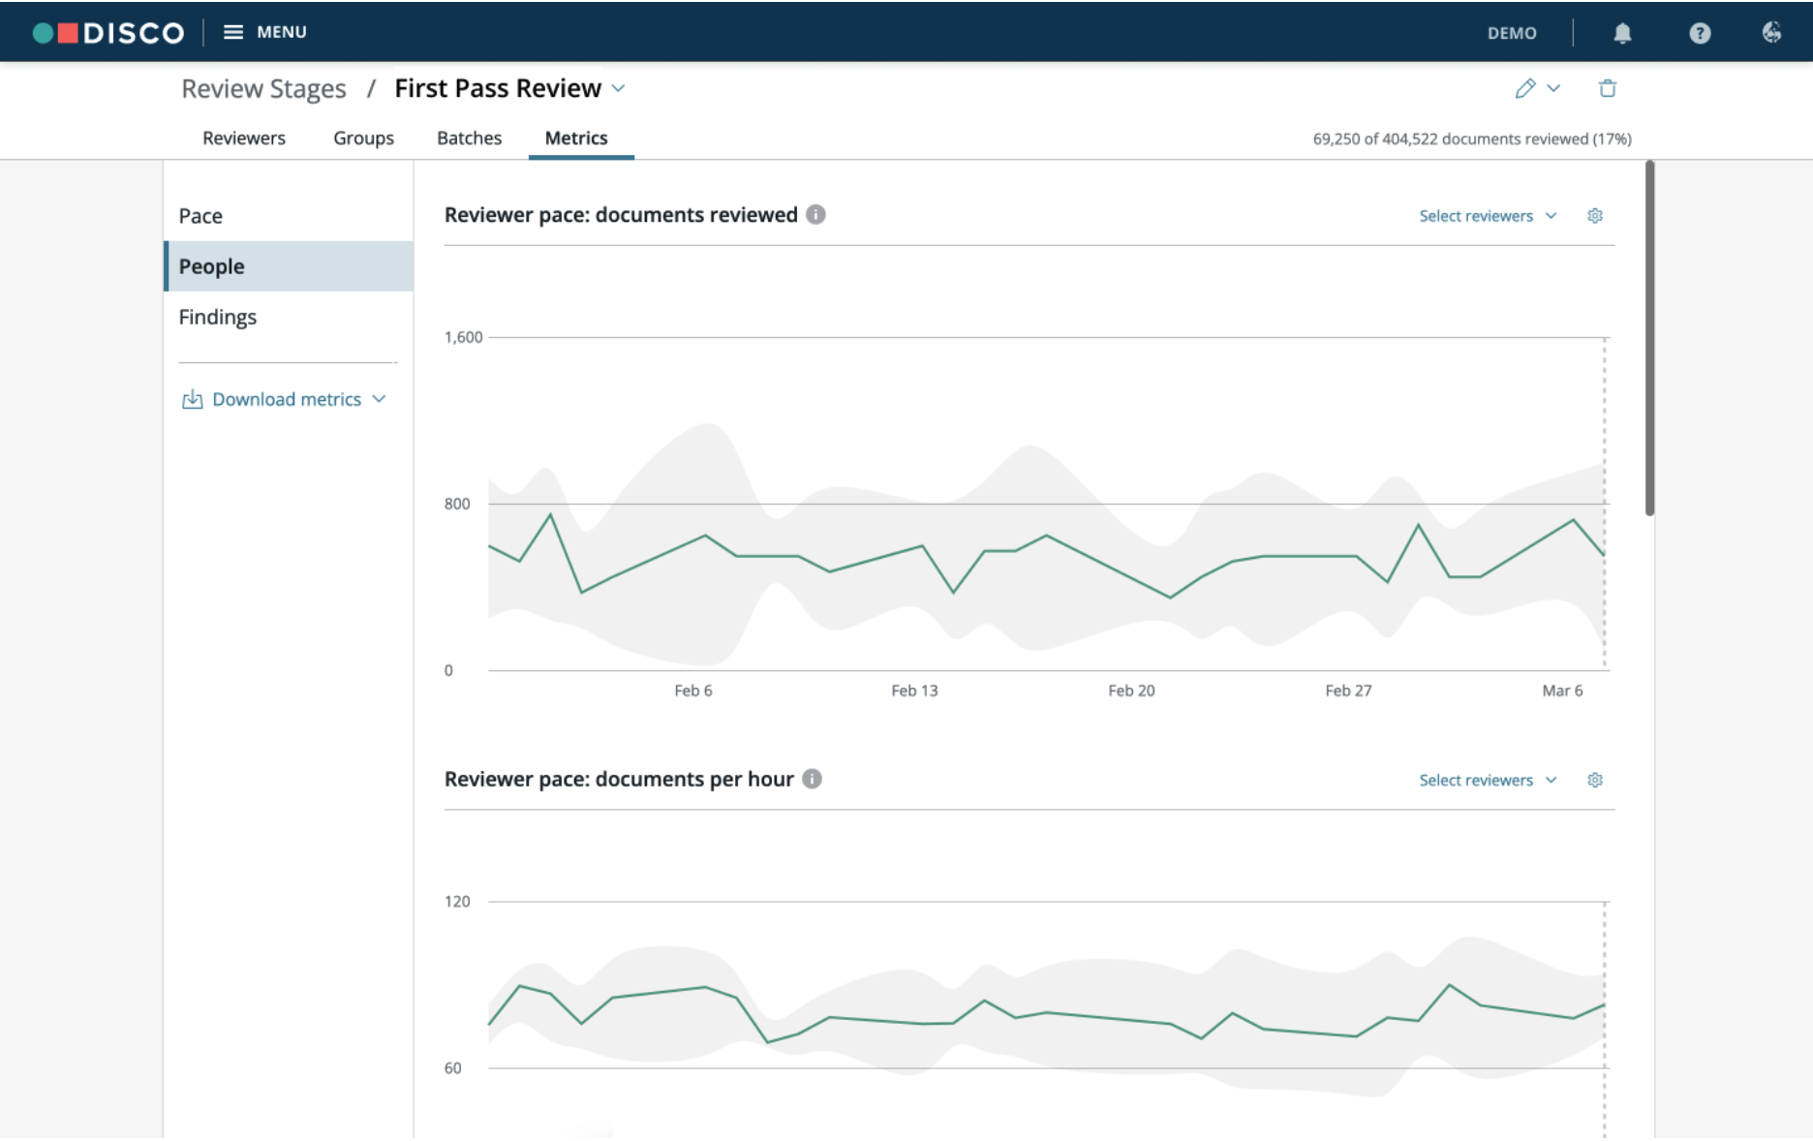Delete review stage using trash icon
The width and height of the screenshot is (1813, 1141).
(1608, 88)
